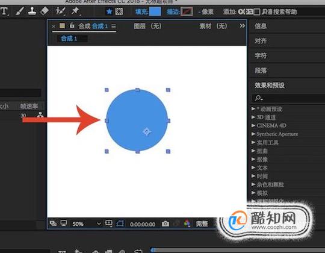This screenshot has height=253, width=325.
Task: Click the top-right bounding box handle
Action: (168, 90)
